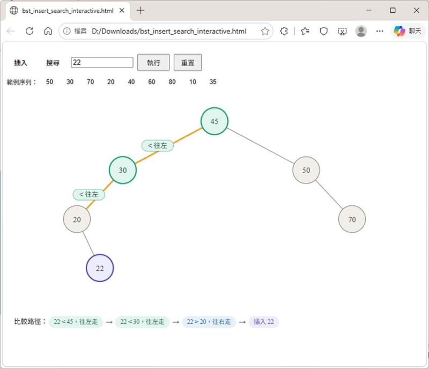Close the bst_insert_search_interactive.html tab
This screenshot has height=369, width=429.
point(122,11)
